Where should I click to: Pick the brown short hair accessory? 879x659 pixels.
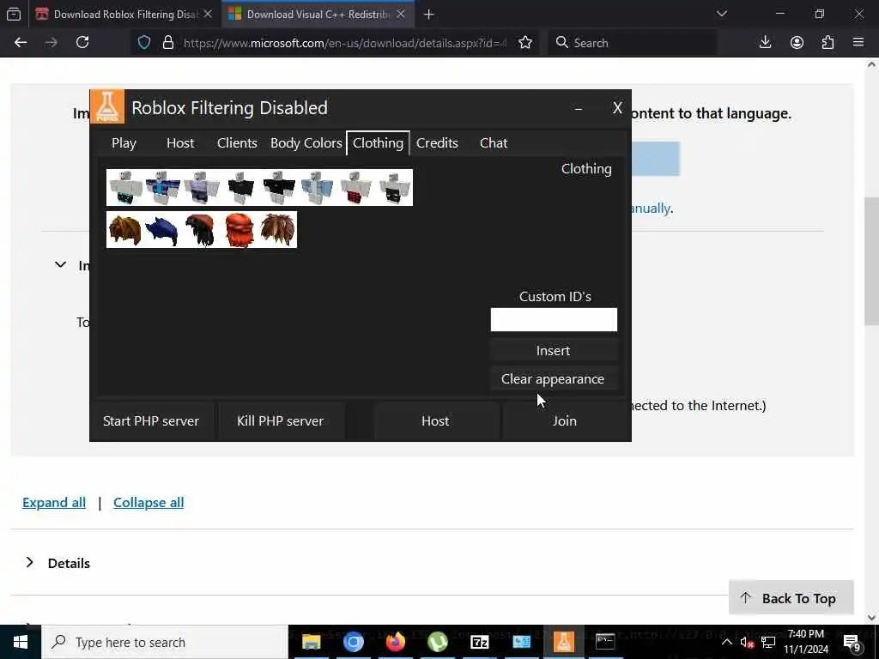coord(125,230)
